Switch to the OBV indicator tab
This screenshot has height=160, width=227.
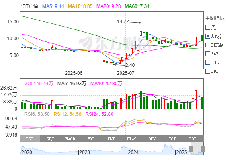[x=152, y=139]
